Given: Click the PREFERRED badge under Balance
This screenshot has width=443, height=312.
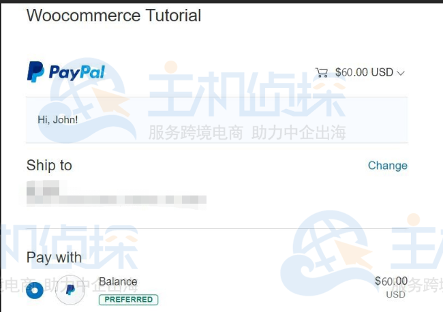Looking at the screenshot, I should point(129,300).
